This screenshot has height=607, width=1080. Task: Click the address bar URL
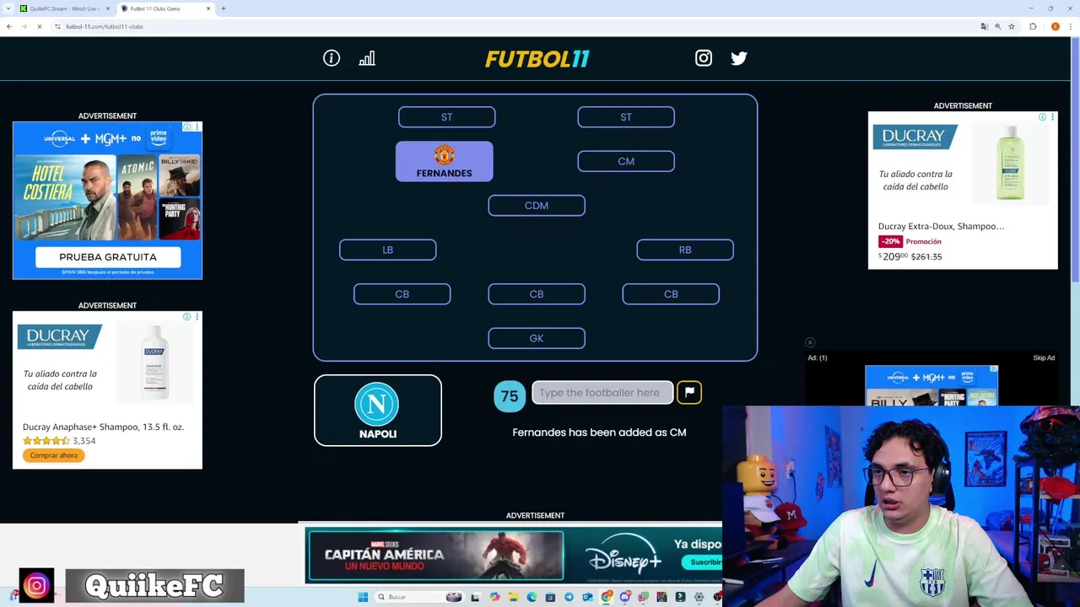pos(105,26)
